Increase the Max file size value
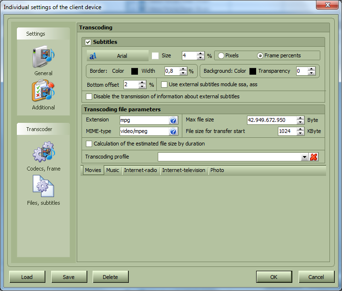The width and height of the screenshot is (342, 291). pyautogui.click(x=301, y=118)
